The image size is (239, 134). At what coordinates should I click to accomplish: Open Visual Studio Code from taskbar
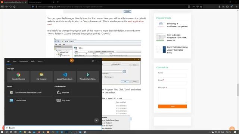point(57,132)
